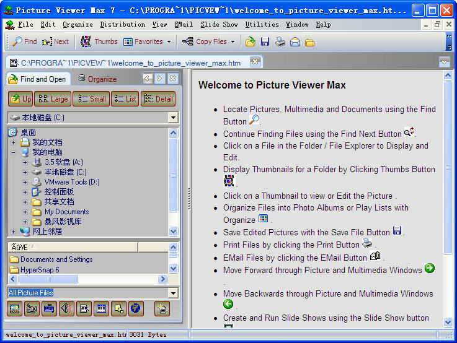Open the document list dropdown at tab bar end
Image resolution: width=457 pixels, height=343 pixels.
tap(444, 62)
